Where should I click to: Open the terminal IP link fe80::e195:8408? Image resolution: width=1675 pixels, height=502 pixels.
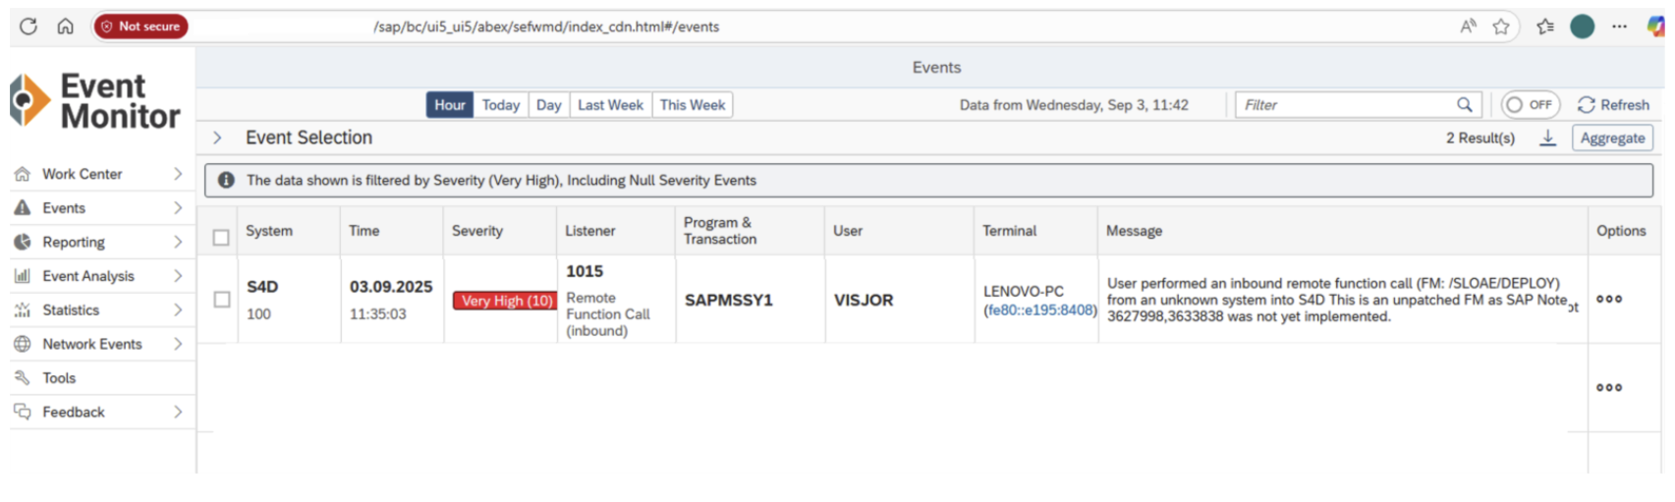1040,309
